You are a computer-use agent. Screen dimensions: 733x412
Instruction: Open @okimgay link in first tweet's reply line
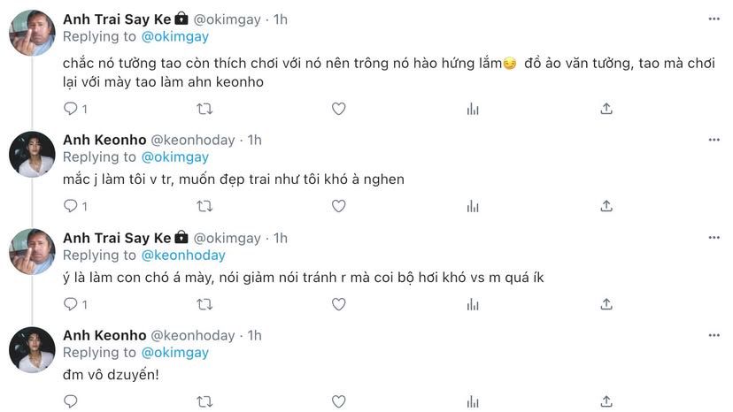pyautogui.click(x=175, y=36)
